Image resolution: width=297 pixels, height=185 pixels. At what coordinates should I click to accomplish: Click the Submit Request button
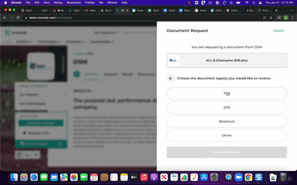coord(227,152)
